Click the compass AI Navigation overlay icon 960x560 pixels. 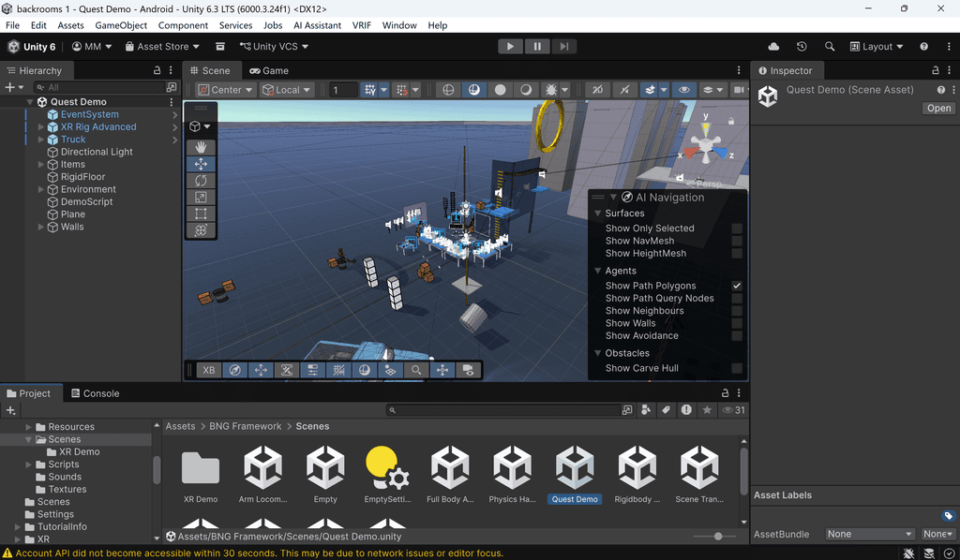point(235,370)
